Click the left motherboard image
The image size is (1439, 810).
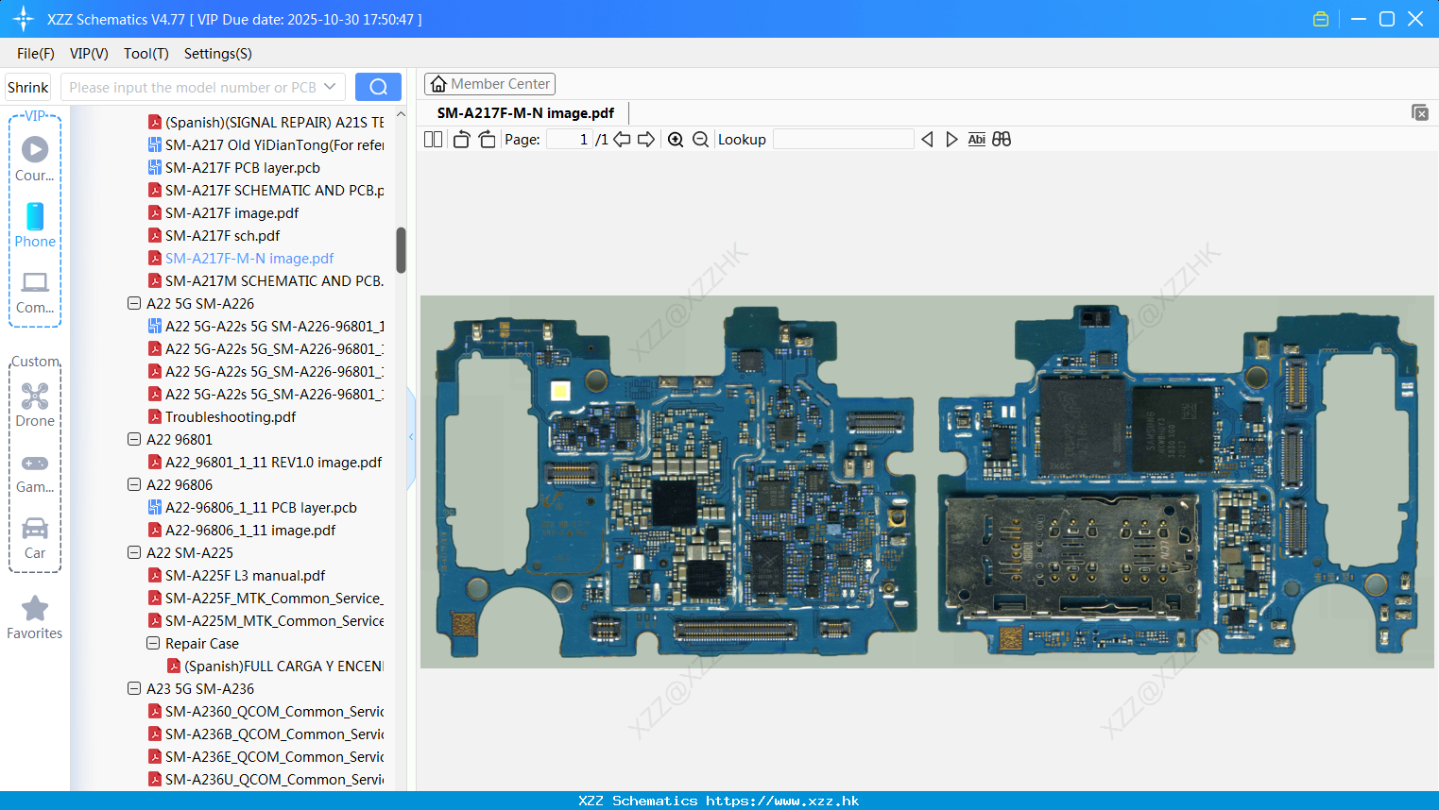point(676,481)
